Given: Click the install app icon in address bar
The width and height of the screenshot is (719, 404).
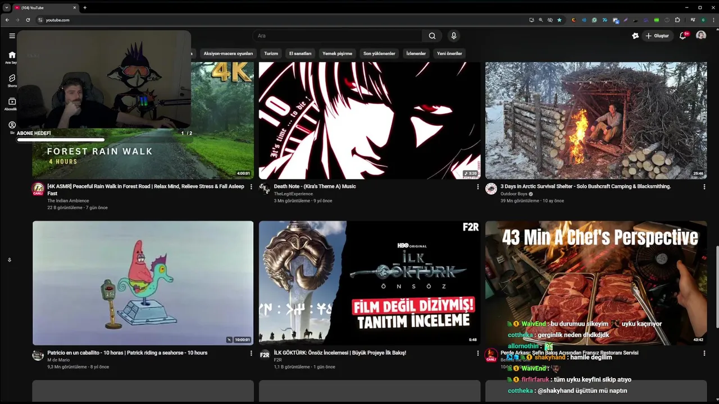Looking at the screenshot, I should tap(532, 20).
